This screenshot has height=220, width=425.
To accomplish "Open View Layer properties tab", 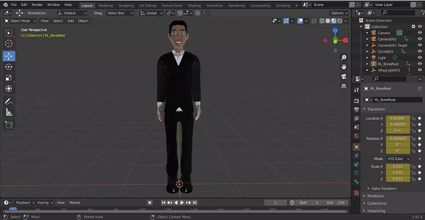I will (357, 118).
